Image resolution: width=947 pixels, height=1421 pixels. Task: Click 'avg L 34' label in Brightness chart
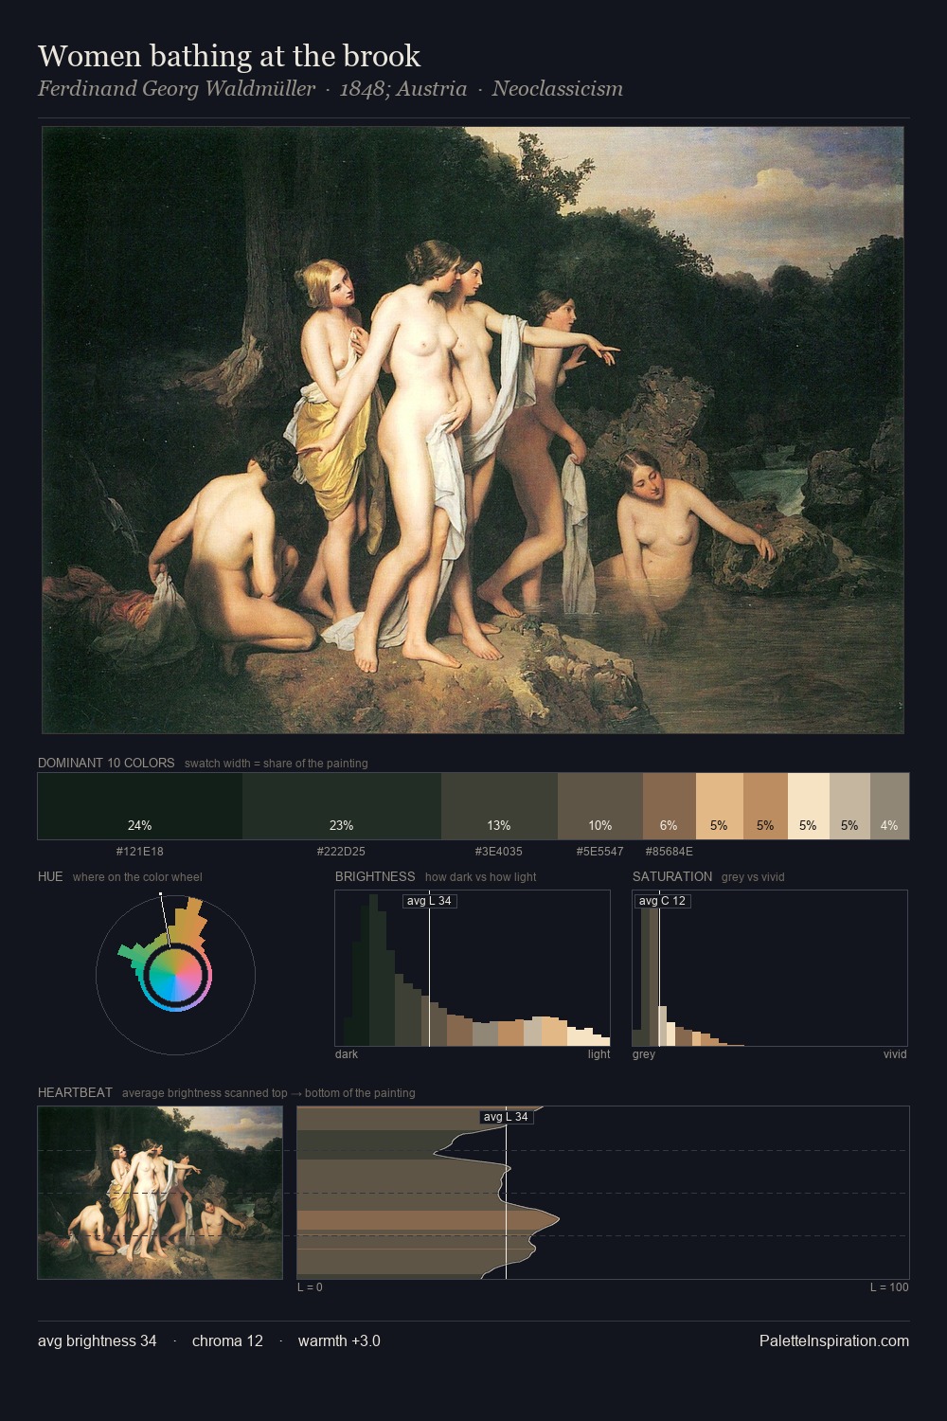[x=429, y=901]
